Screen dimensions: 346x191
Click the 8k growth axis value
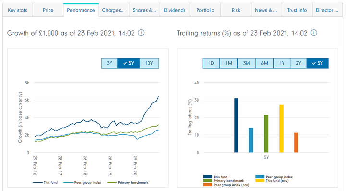click(x=27, y=83)
